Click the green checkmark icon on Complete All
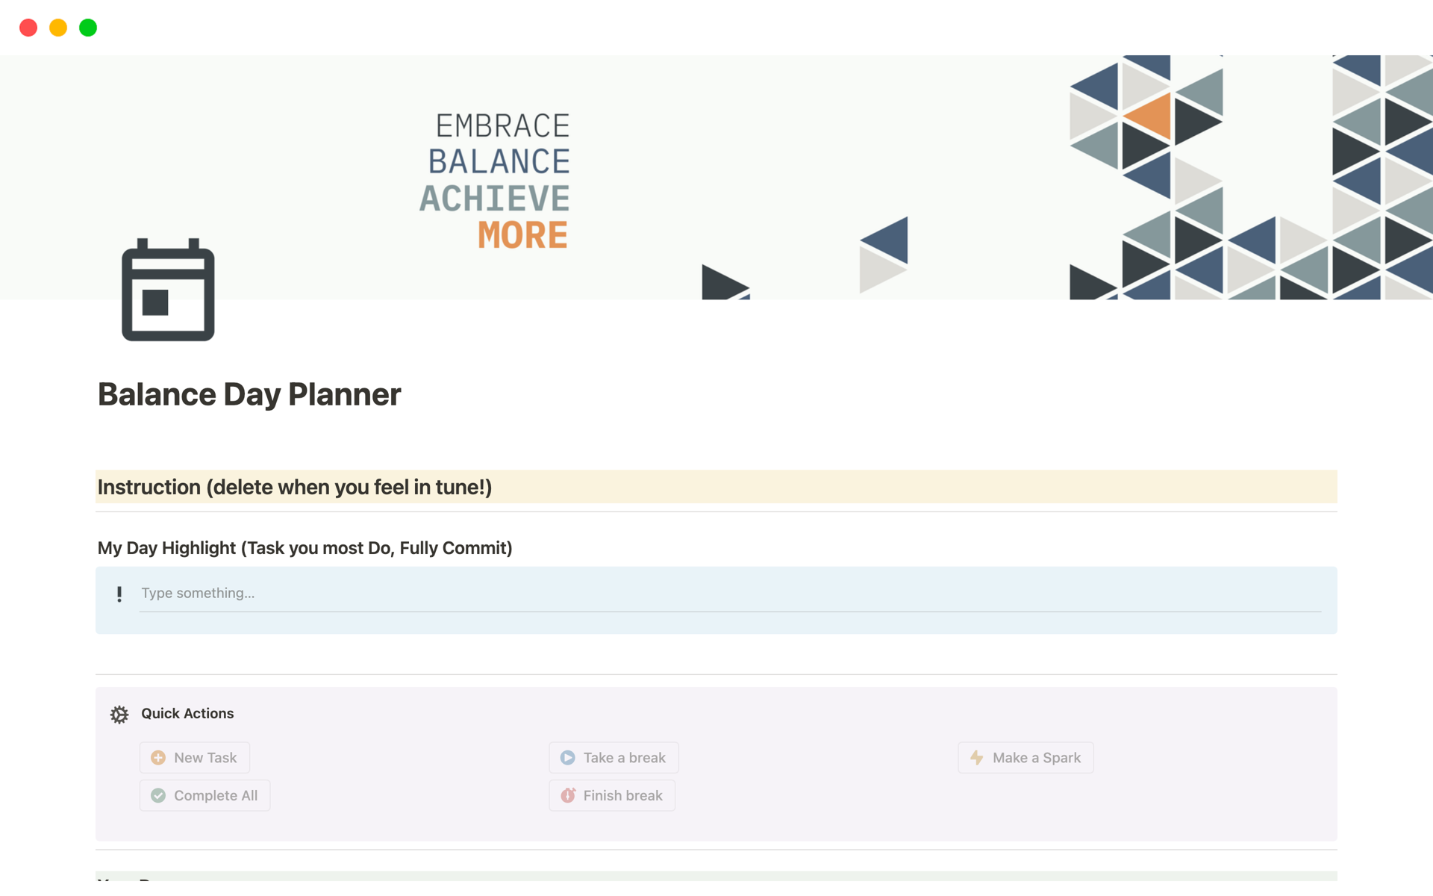Viewport: 1433px width, 896px height. click(x=157, y=795)
